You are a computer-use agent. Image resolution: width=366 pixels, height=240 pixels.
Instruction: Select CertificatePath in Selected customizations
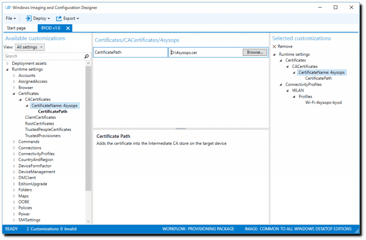(x=318, y=78)
